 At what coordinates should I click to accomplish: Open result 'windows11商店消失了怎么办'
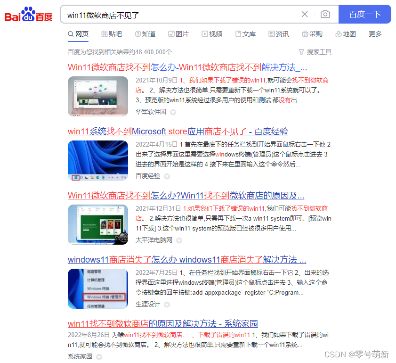tap(187, 260)
